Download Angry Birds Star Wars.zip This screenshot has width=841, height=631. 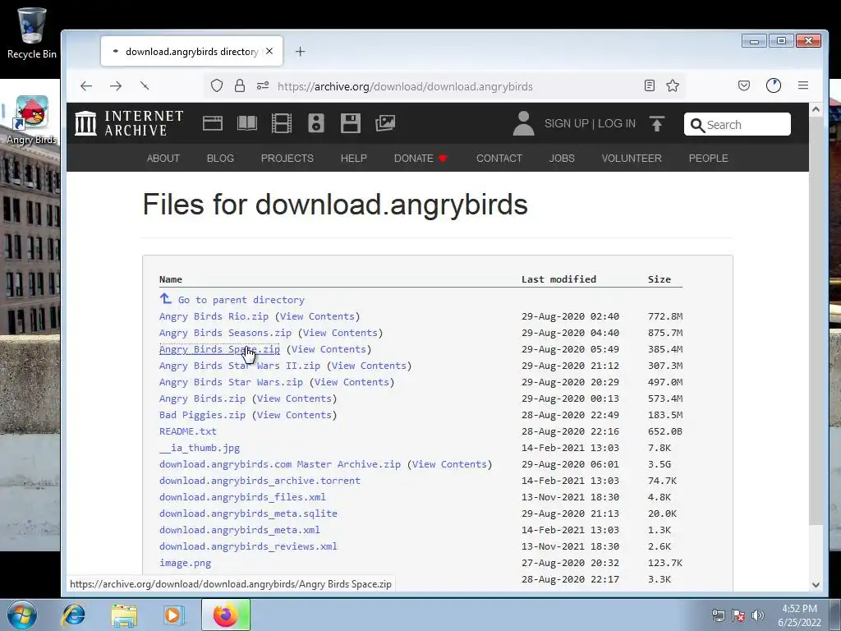point(231,382)
